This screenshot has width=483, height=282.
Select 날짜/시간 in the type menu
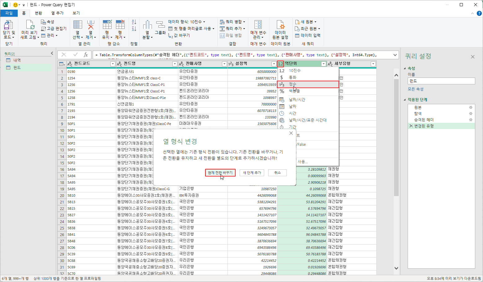click(308, 100)
